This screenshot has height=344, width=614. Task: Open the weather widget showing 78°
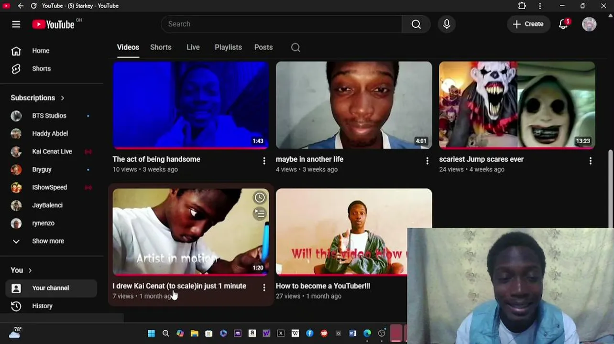[x=15, y=333]
